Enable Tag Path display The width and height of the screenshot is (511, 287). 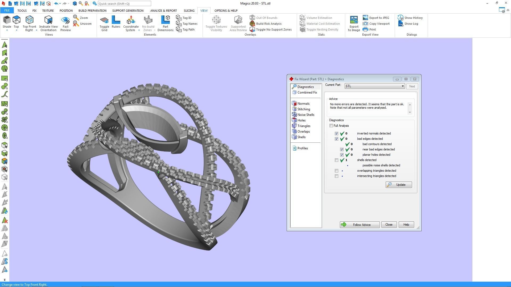click(x=186, y=29)
